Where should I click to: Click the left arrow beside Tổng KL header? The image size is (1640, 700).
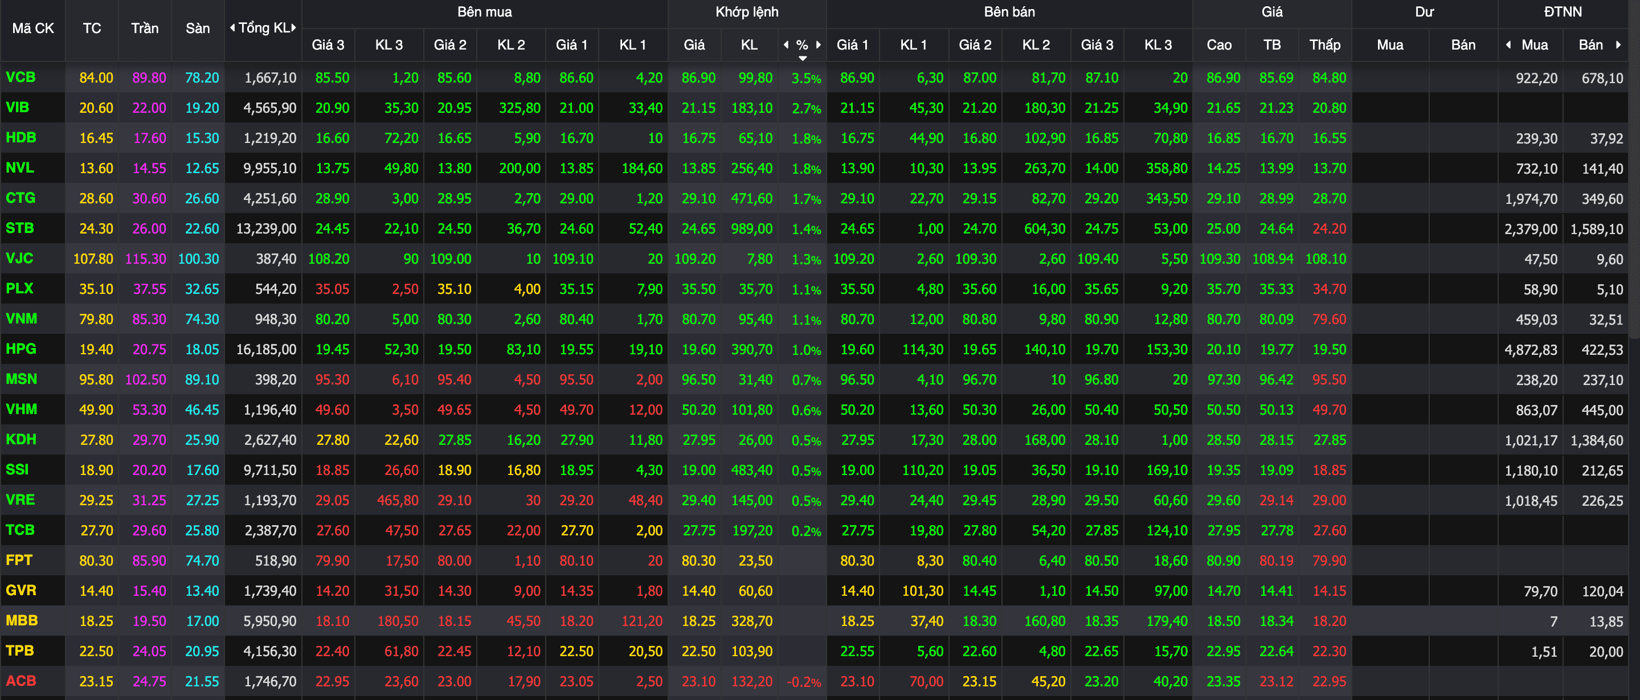coord(232,28)
